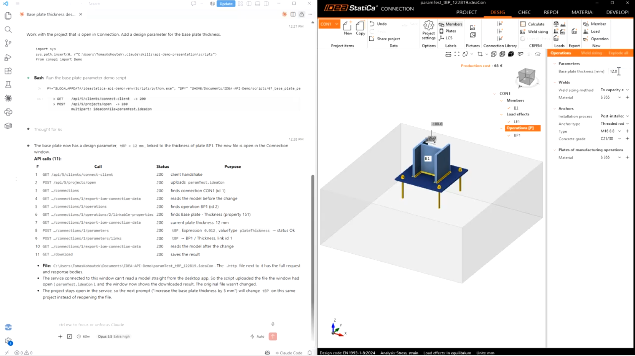Toggle Explode all view in orange bar
The image size is (635, 356).
coord(618,53)
